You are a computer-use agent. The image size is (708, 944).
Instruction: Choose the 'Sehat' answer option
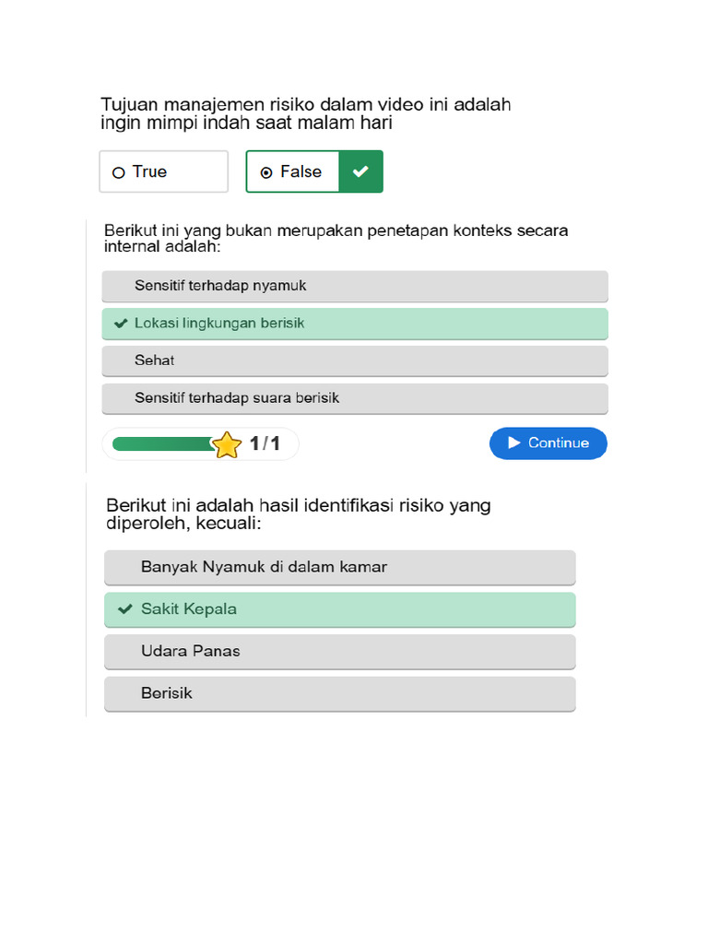[355, 360]
